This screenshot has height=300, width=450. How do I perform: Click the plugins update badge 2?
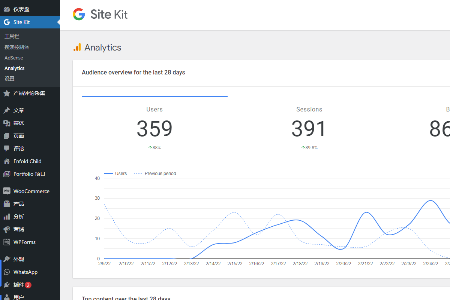pyautogui.click(x=28, y=285)
